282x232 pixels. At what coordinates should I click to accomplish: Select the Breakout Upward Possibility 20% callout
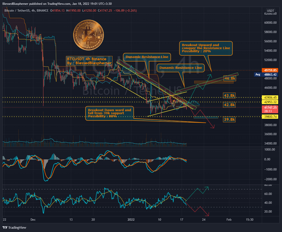click(206, 48)
